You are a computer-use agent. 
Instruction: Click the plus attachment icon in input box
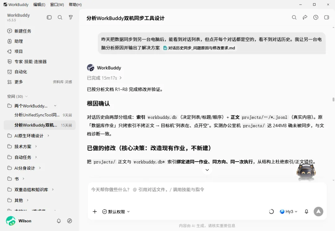(95, 211)
